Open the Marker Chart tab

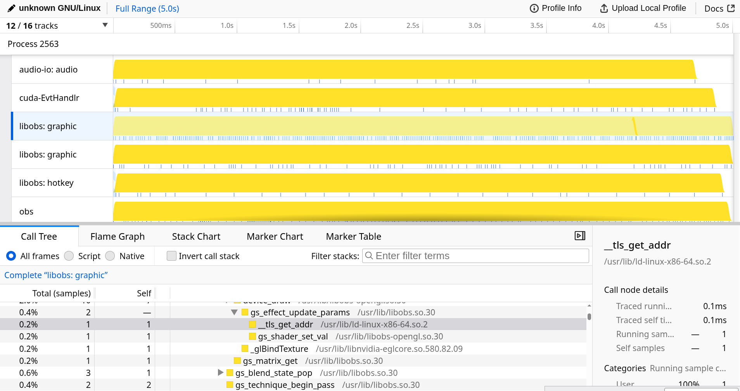coord(275,236)
